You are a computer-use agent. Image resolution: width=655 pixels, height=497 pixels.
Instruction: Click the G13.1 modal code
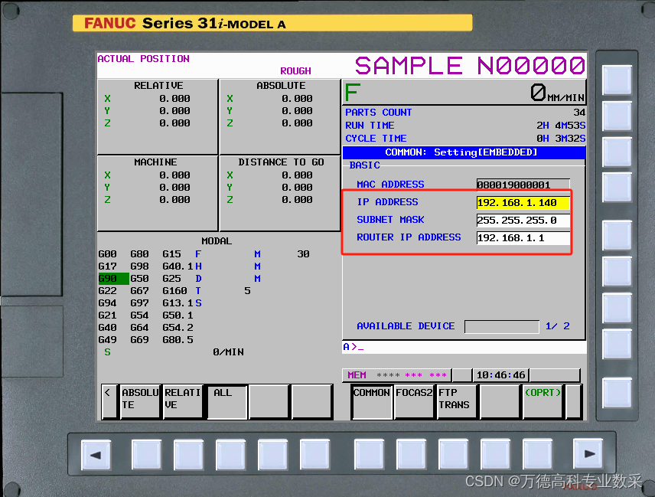point(178,303)
